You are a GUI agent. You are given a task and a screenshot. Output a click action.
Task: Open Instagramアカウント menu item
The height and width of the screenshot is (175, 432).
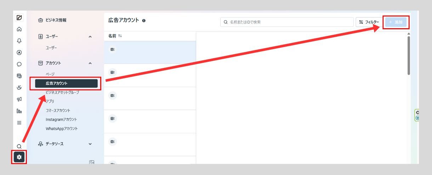pyautogui.click(x=61, y=120)
